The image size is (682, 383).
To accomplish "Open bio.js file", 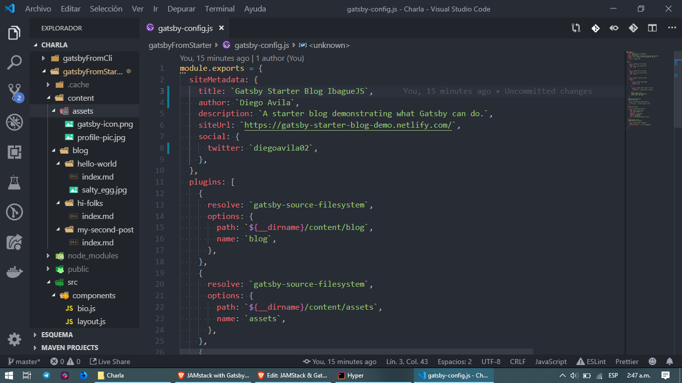I will point(86,309).
